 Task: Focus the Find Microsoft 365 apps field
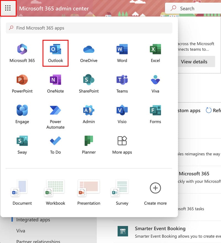(x=89, y=28)
